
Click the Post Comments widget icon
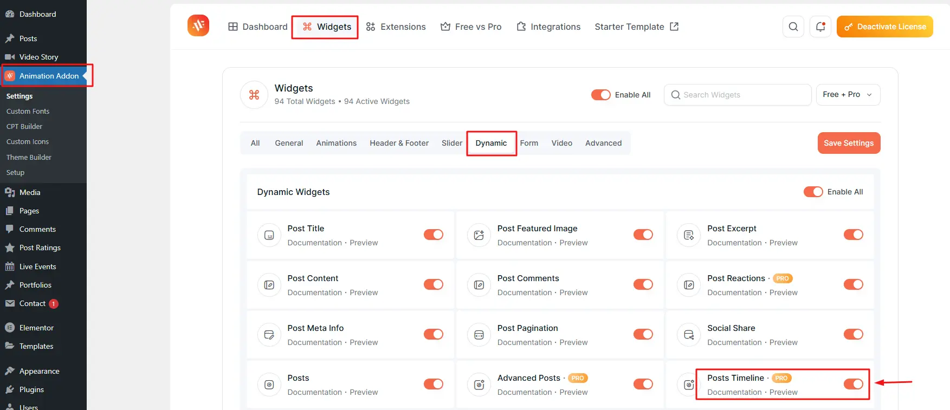(x=479, y=285)
